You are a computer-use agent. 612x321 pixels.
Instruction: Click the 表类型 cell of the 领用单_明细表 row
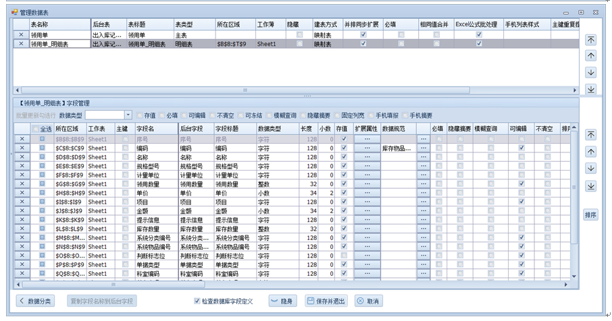[193, 44]
